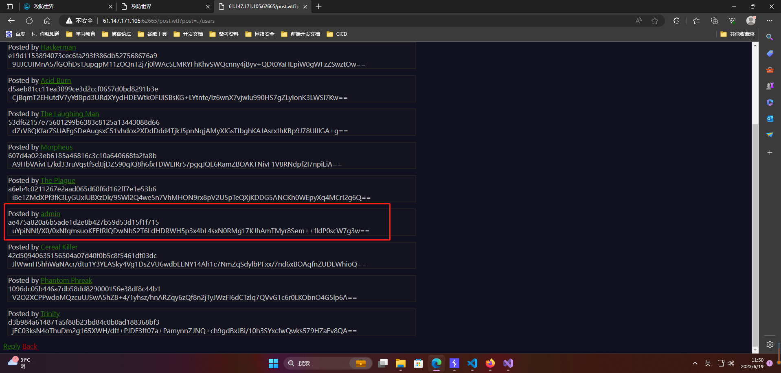Select the 61.147.171.105 post.wtf tab

tap(263, 7)
